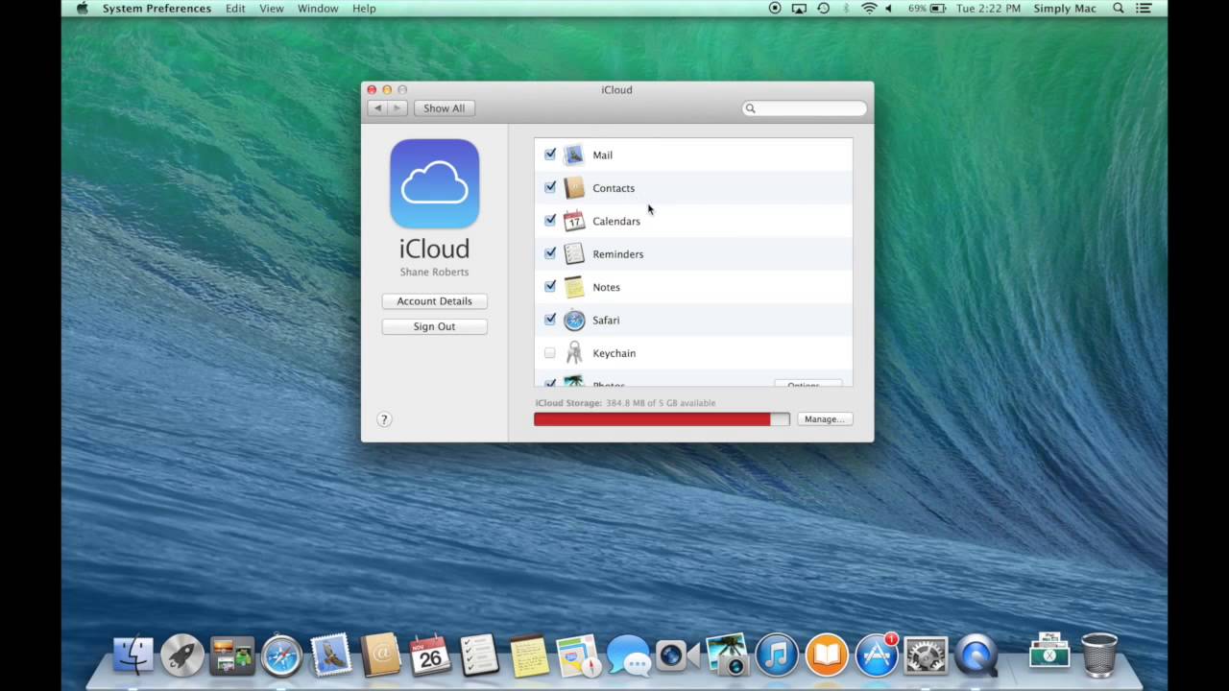Screen dimensions: 1229x691
Task: Click the Manage... storage button
Action: 824,419
